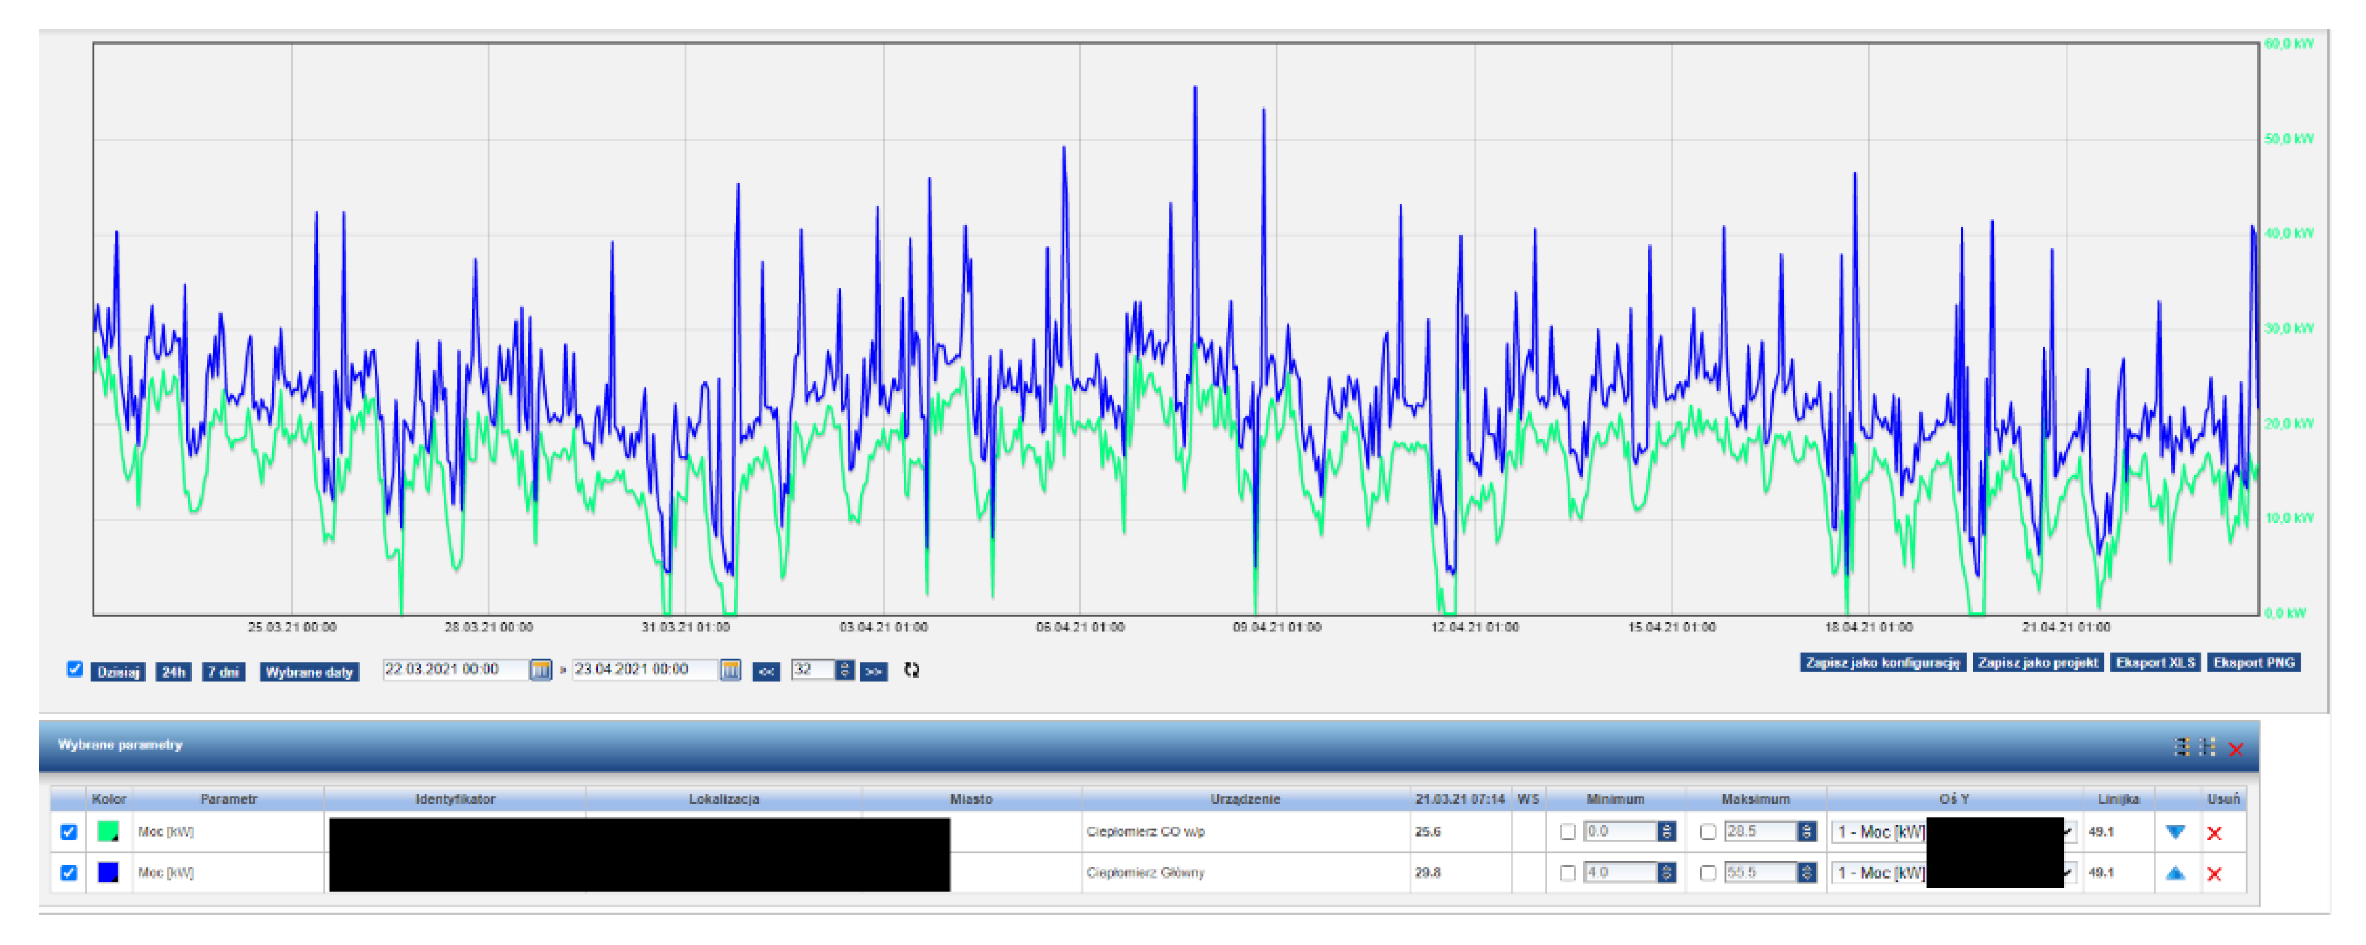Click the refresh chart icon
Screen dimensions: 2366x945
coord(911,671)
